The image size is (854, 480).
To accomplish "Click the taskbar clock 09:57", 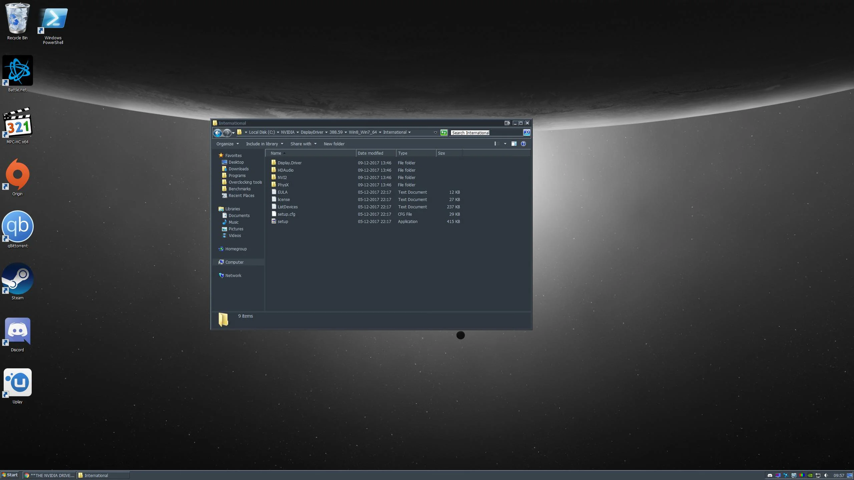I will (839, 476).
